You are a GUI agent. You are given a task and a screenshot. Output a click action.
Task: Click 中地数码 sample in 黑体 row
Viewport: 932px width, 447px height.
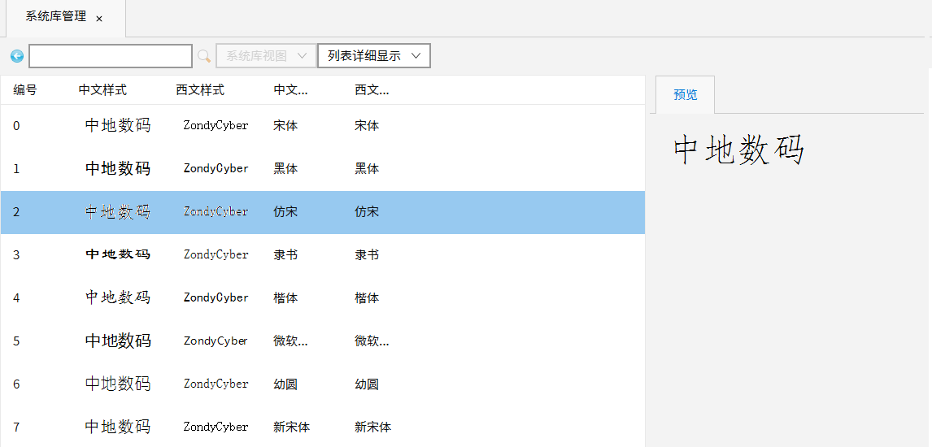(118, 168)
